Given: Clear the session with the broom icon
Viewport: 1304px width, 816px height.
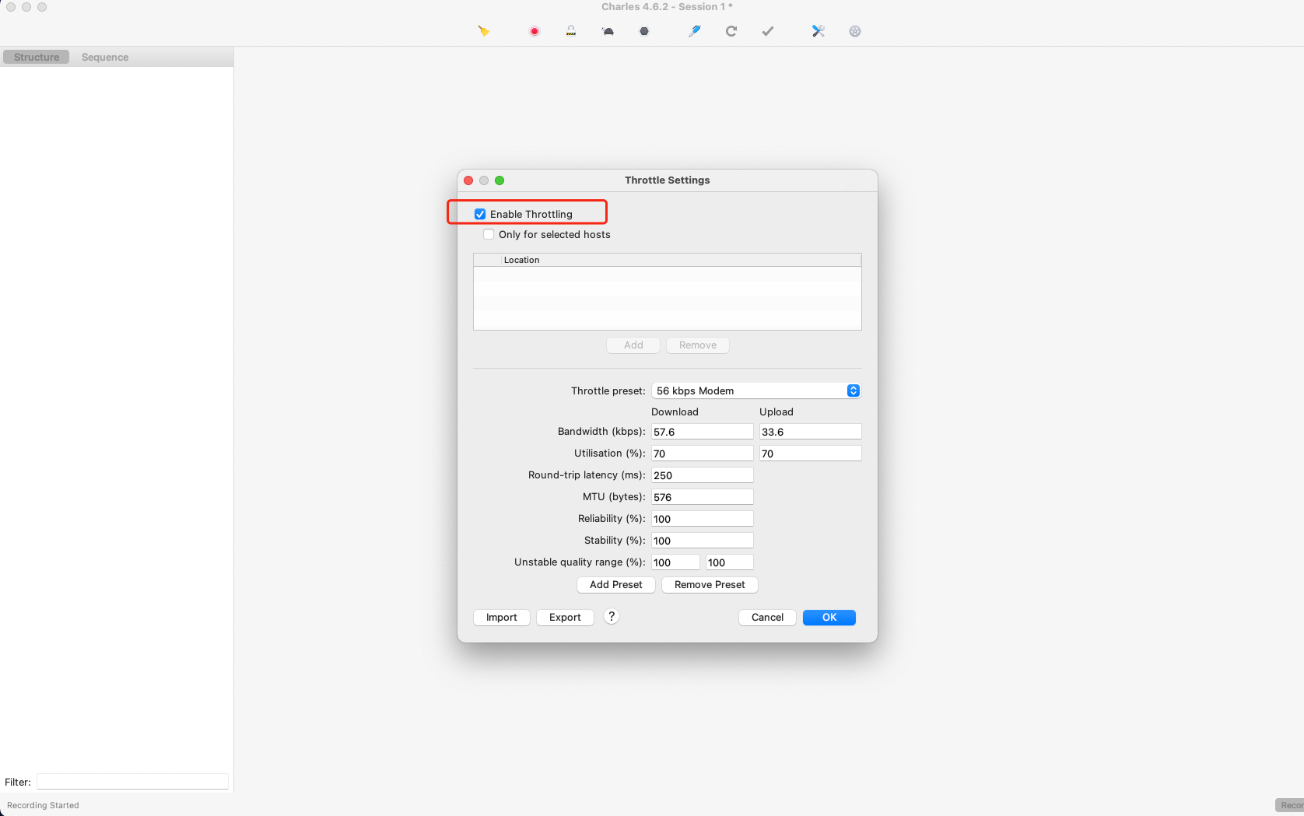Looking at the screenshot, I should 484,31.
